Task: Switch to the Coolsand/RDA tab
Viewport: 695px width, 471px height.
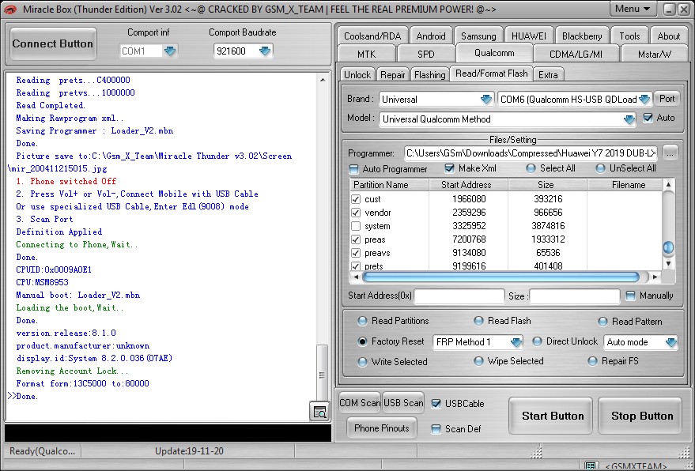Action: 372,36
